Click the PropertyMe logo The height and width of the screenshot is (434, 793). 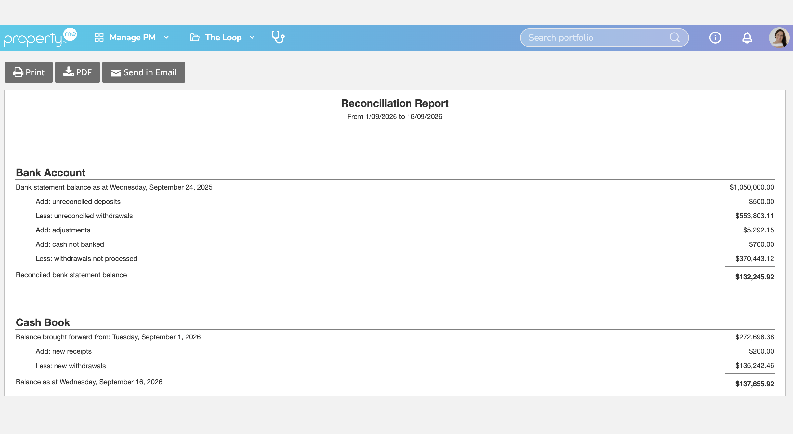click(x=40, y=38)
